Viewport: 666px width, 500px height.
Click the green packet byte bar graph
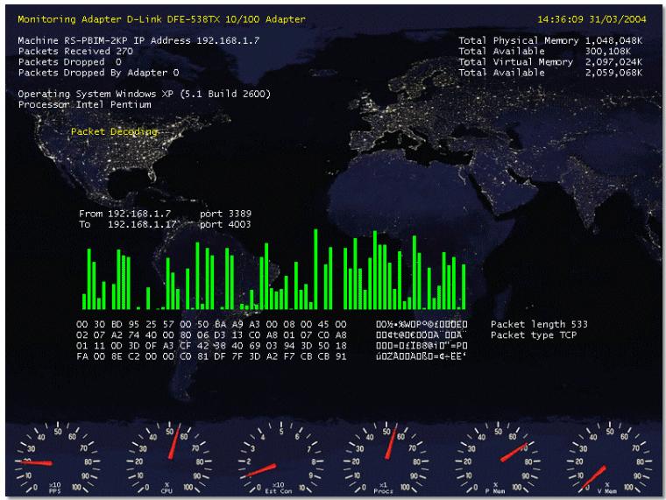(x=274, y=270)
